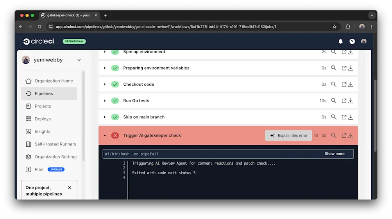Screen dimensions: 392x219
Task: Collapse the Trigger AI gatekeeper check step
Action: [x=105, y=135]
